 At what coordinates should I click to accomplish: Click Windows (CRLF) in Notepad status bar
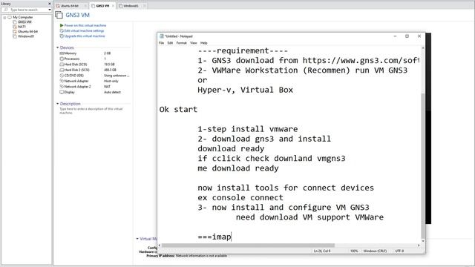pyautogui.click(x=375, y=251)
